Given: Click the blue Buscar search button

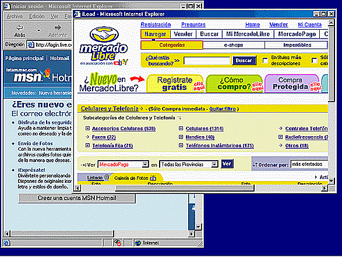Looking at the screenshot, I should coord(244,61).
